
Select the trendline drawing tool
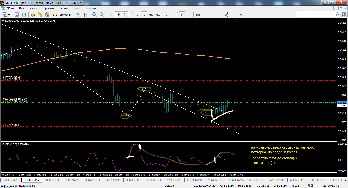[220, 15]
